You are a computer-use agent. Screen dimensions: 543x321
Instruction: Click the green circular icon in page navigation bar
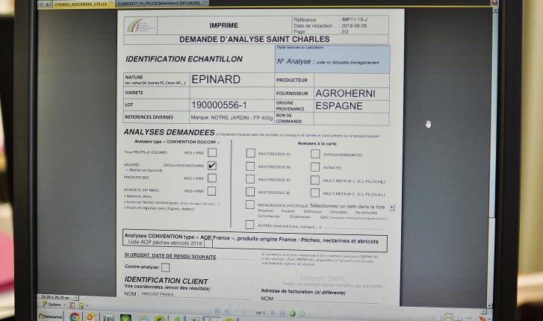click(x=292, y=313)
